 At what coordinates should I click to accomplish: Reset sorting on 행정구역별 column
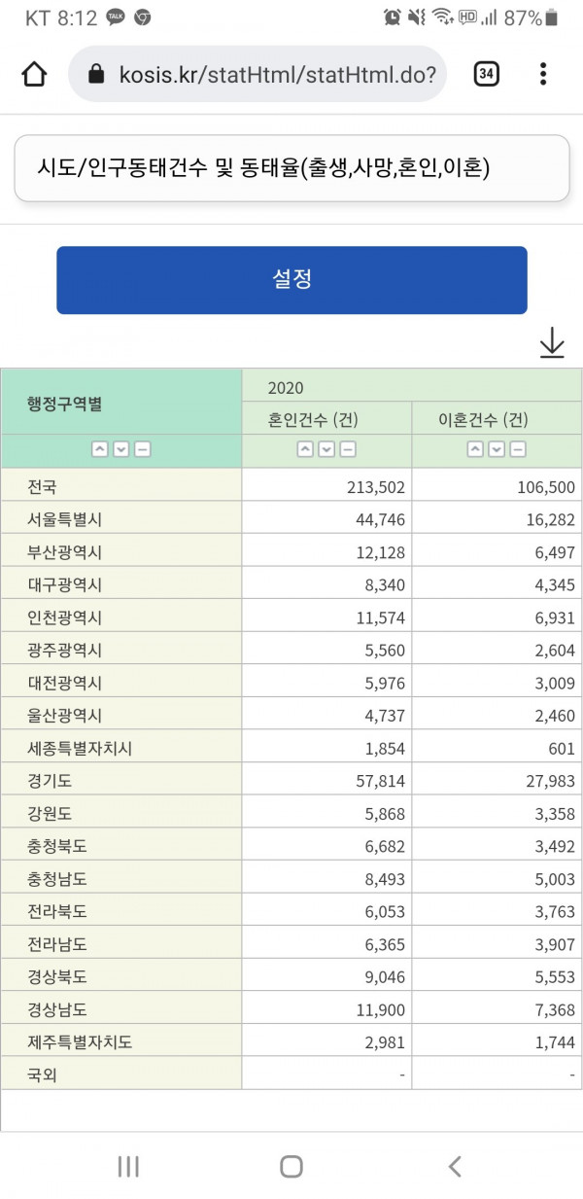tap(142, 449)
